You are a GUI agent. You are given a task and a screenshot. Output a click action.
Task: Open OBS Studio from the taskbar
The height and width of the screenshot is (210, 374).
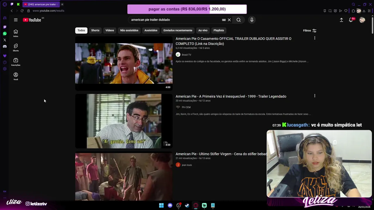[x=179, y=205]
